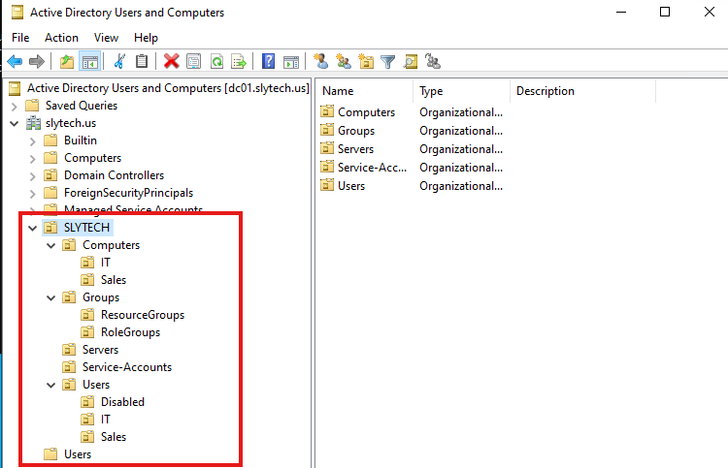Select the RoleGroups OU in tree

tap(130, 332)
